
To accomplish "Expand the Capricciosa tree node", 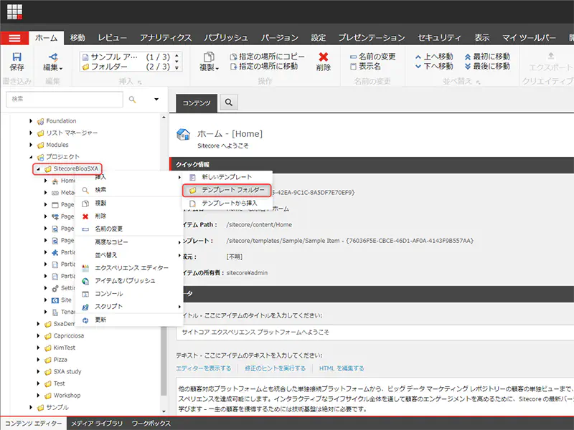I will coord(38,335).
